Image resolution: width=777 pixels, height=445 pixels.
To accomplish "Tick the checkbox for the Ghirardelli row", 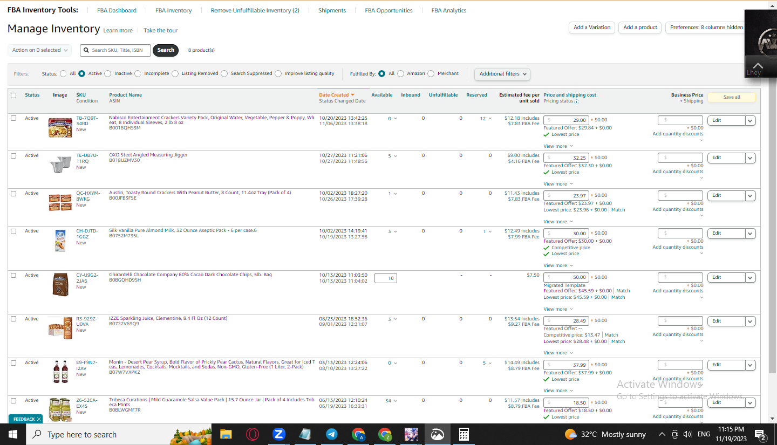I will pyautogui.click(x=13, y=275).
